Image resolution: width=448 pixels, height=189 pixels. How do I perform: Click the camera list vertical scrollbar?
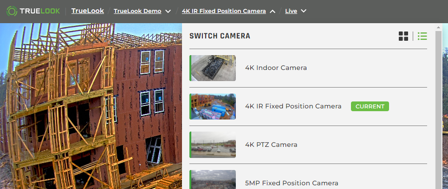pyautogui.click(x=438, y=110)
